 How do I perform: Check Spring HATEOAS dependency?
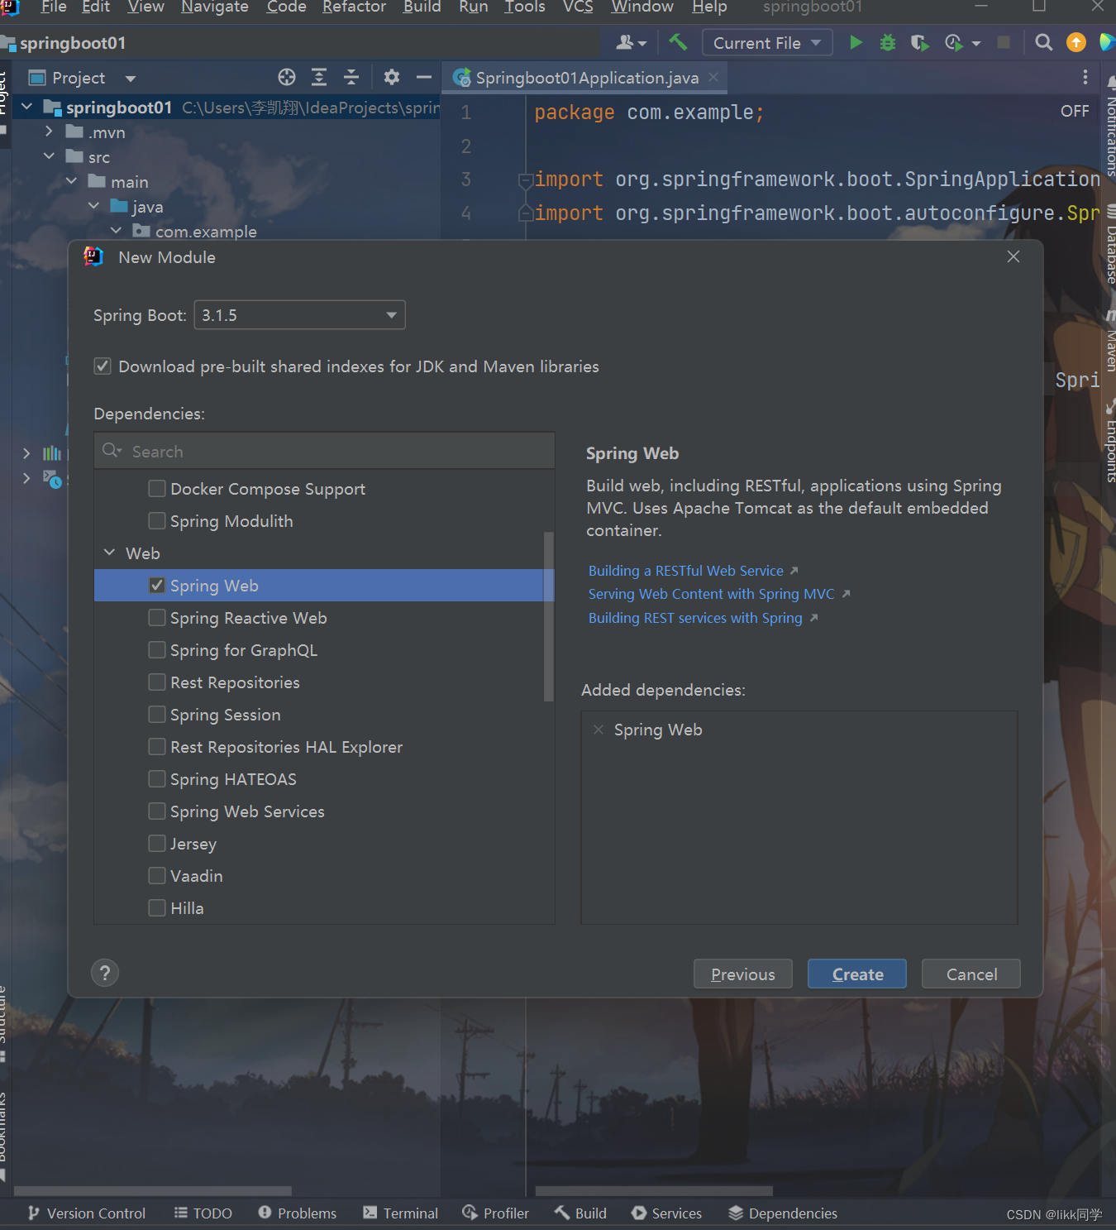pyautogui.click(x=157, y=779)
